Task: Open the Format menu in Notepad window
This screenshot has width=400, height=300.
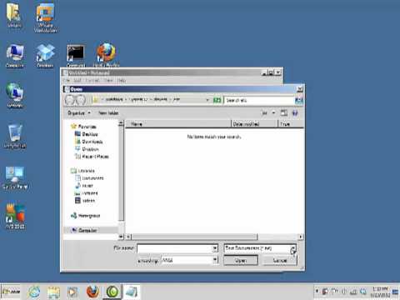Action: point(92,80)
